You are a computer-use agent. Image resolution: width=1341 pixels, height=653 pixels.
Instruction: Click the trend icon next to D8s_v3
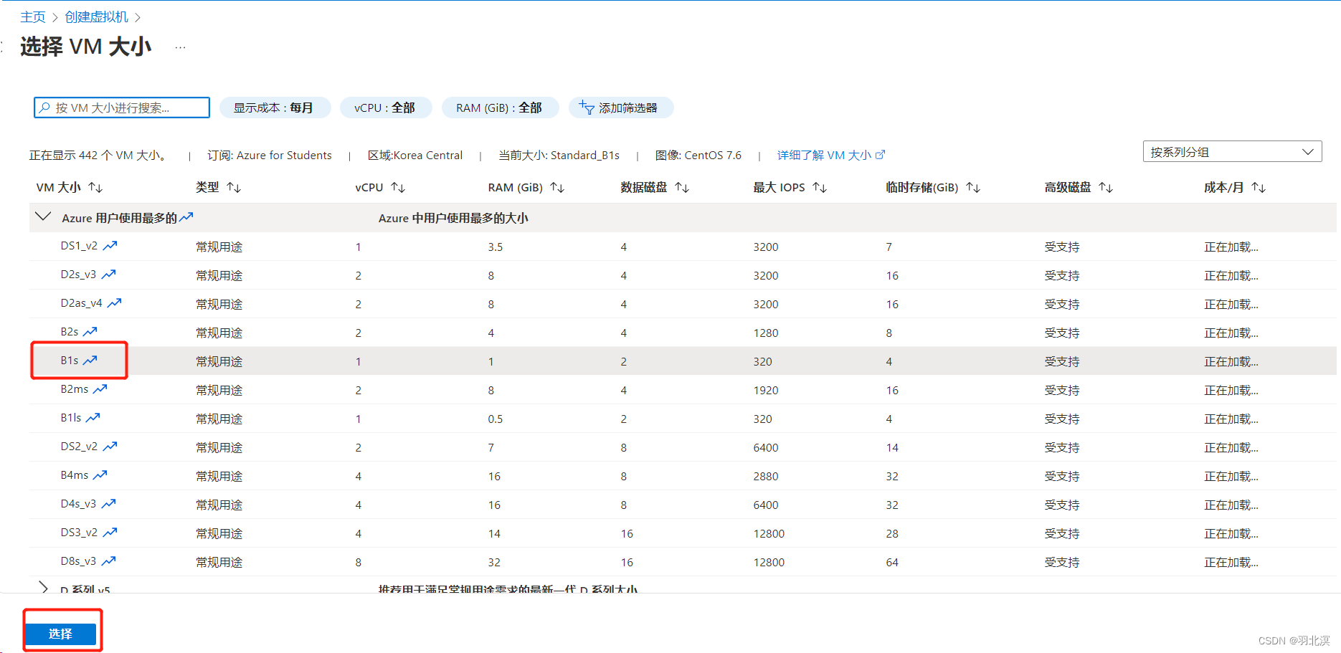108,561
